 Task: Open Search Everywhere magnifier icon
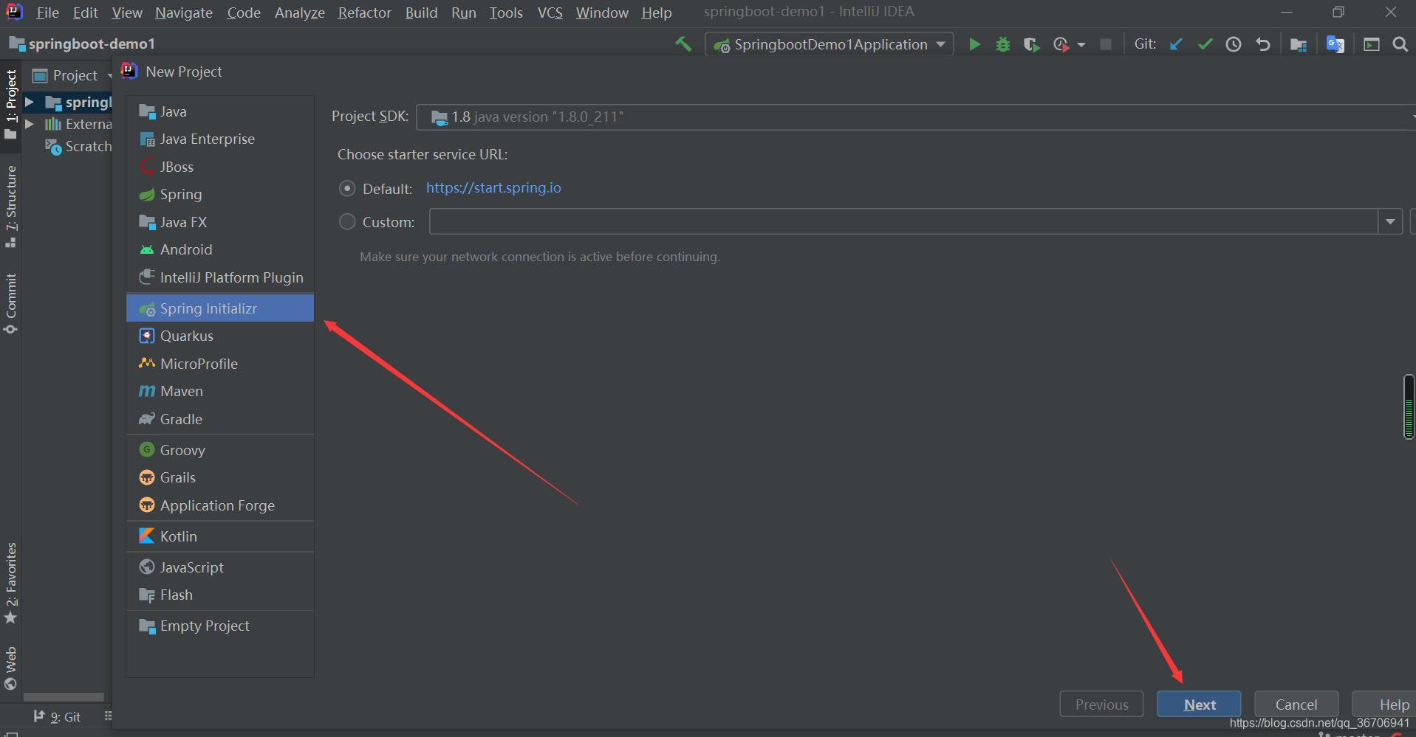[x=1400, y=44]
